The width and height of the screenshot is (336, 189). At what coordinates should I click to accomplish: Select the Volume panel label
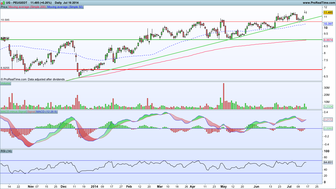(x=6, y=83)
